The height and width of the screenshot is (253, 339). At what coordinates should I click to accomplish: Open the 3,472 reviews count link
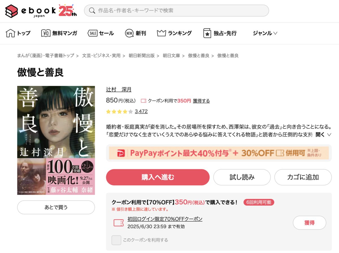click(141, 111)
